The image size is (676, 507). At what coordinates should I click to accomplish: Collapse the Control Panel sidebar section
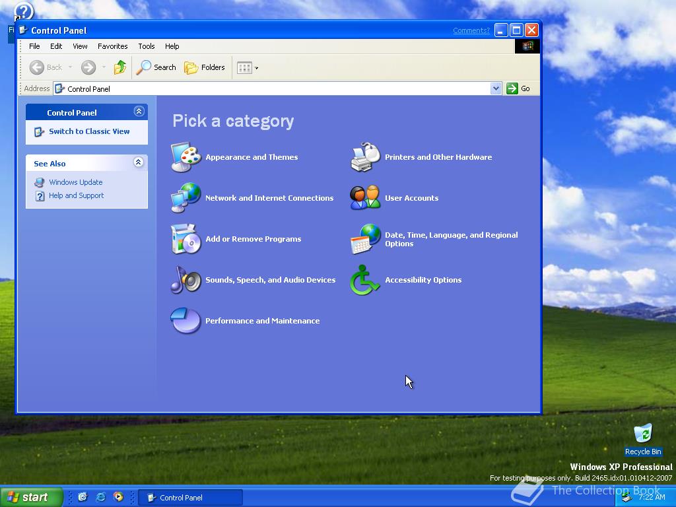[x=139, y=111]
